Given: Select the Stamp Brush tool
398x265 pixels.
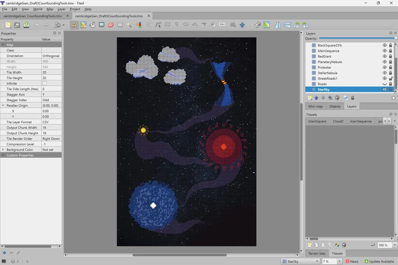Looking at the screenshot, I should (74, 25).
